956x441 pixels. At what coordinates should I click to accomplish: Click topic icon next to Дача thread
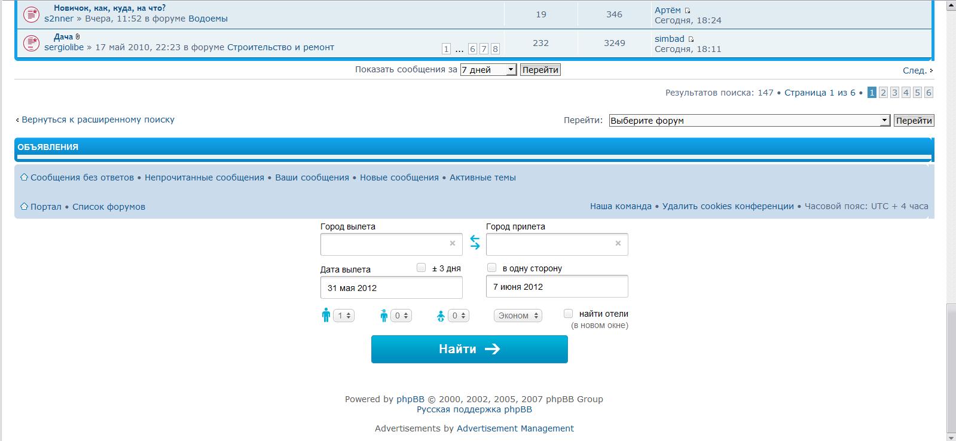31,42
